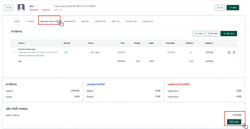Click the จ่ายค้างชำระ label
The width and height of the screenshot is (250, 129).
coord(173,97)
